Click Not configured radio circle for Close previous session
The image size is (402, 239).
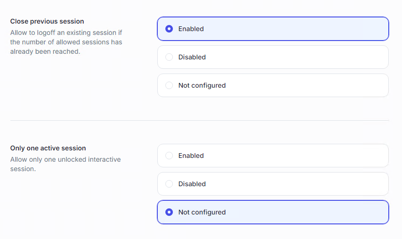[x=169, y=85]
